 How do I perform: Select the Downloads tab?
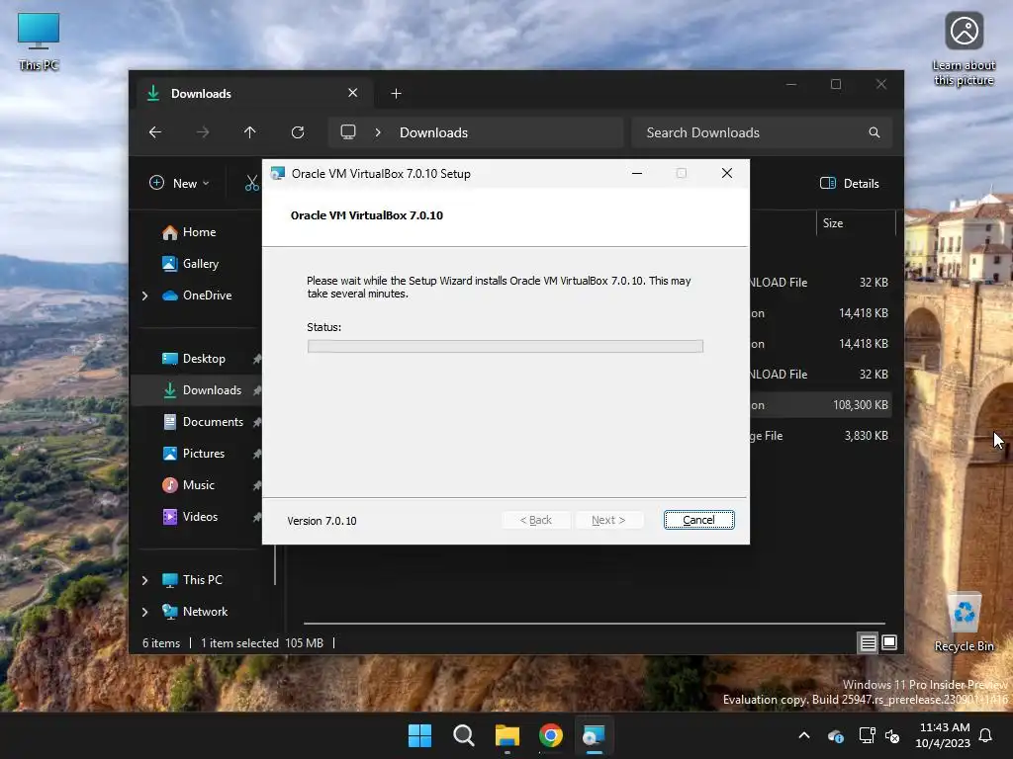[x=253, y=94]
